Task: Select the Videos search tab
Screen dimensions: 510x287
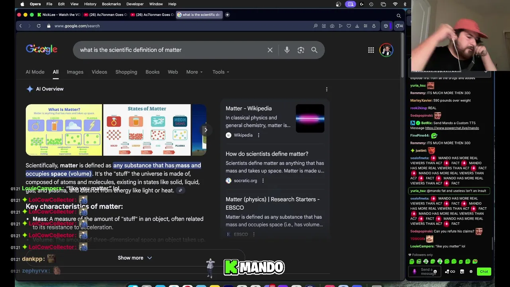Action: click(99, 72)
